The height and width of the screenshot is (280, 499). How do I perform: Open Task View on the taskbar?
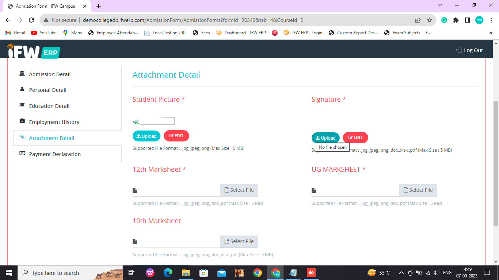(132, 273)
